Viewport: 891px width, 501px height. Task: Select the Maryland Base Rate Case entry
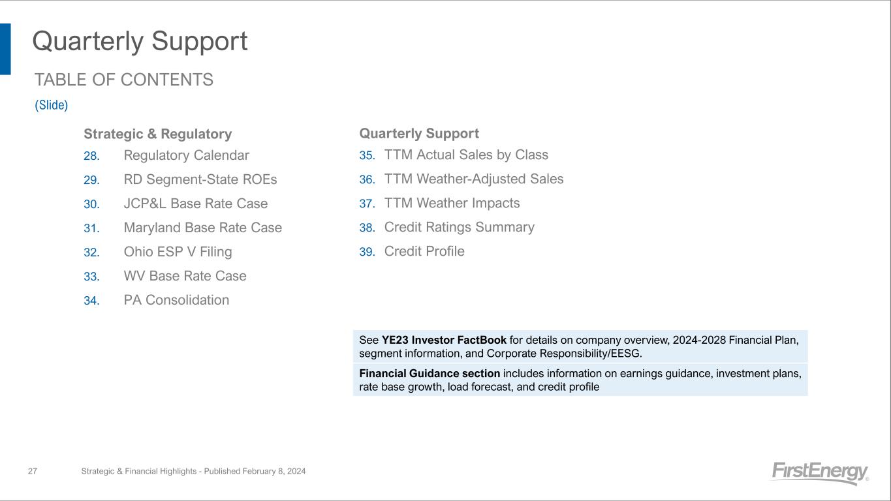tap(202, 228)
